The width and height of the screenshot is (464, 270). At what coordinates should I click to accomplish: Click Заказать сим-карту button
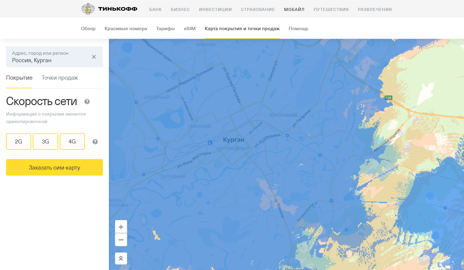coord(54,167)
